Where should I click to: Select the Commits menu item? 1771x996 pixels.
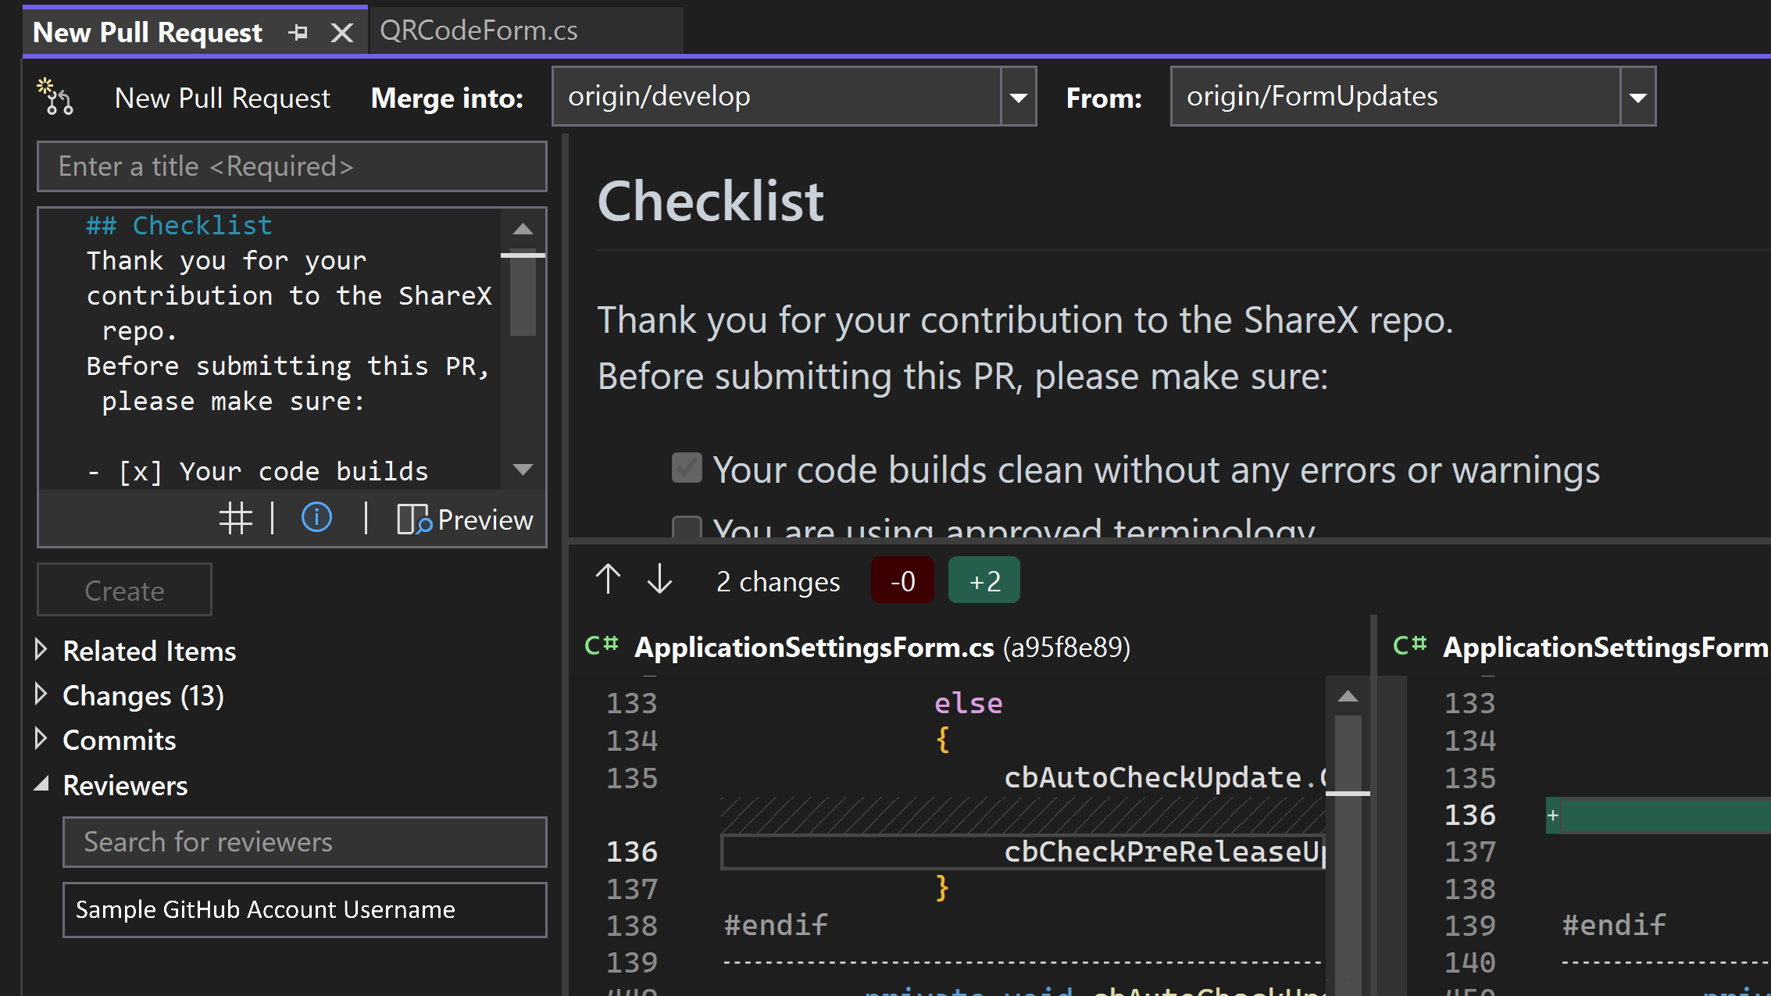(x=120, y=740)
